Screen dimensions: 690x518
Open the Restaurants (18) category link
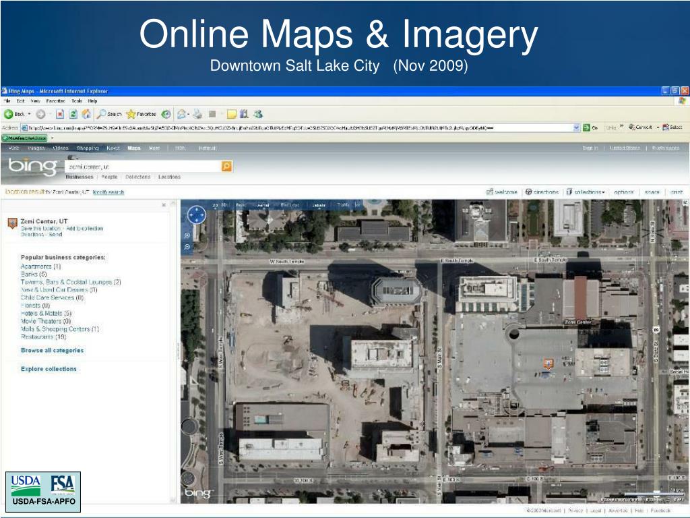point(43,337)
